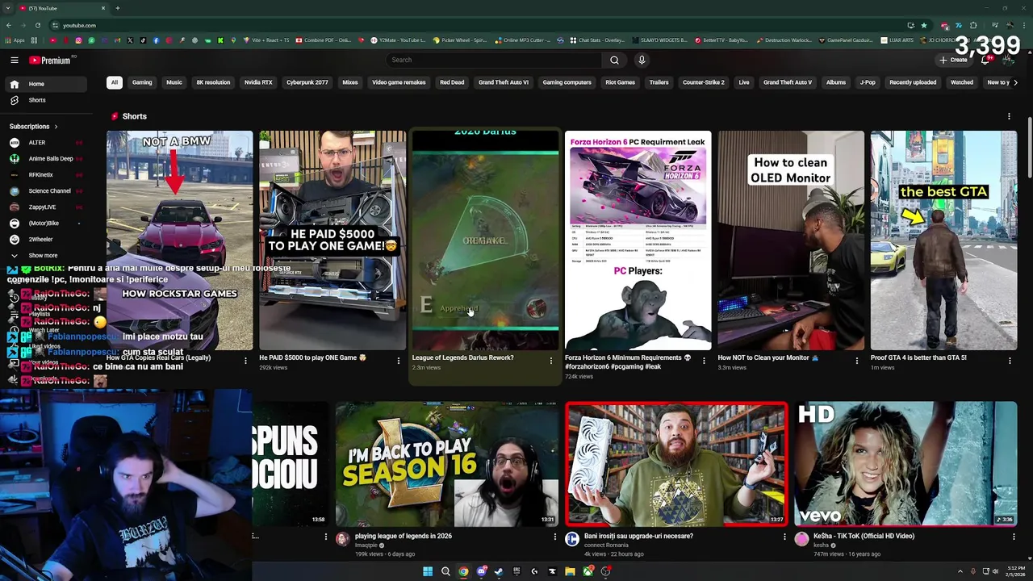Open League of Legends Darius Rework short
The width and height of the screenshot is (1033, 581).
[x=485, y=240]
